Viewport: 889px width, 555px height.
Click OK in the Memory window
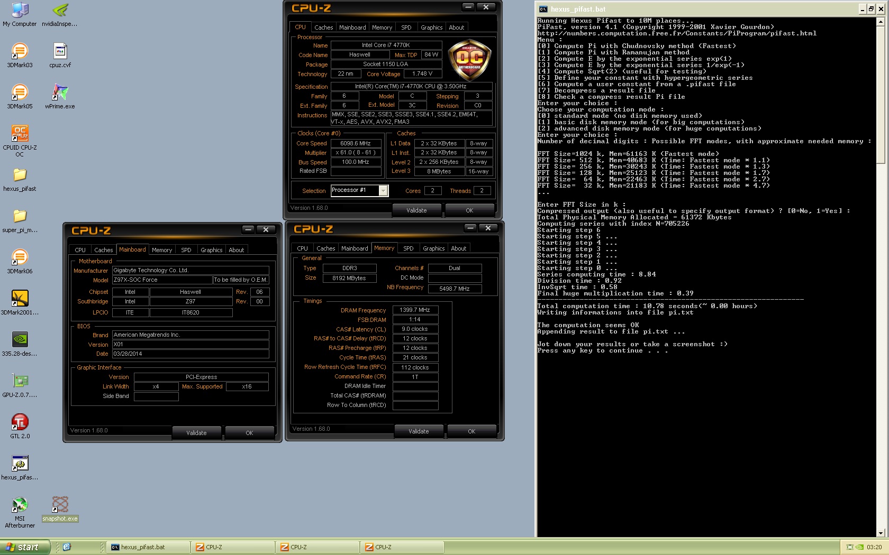471,431
